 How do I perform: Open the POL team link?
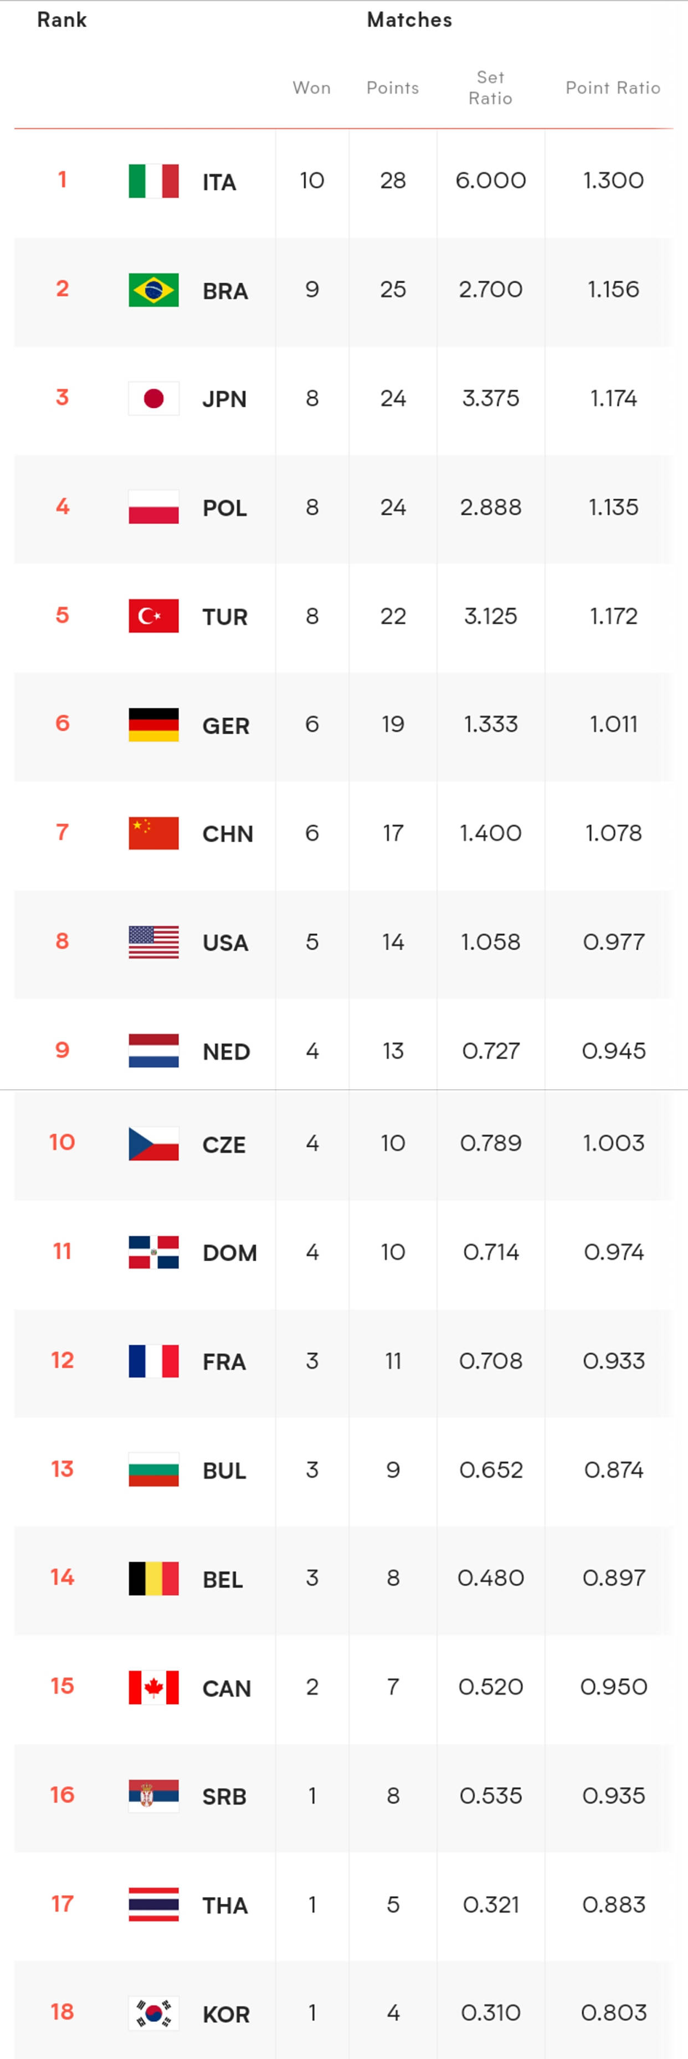224,508
